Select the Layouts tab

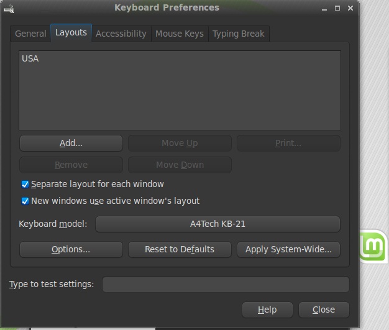[x=71, y=33]
